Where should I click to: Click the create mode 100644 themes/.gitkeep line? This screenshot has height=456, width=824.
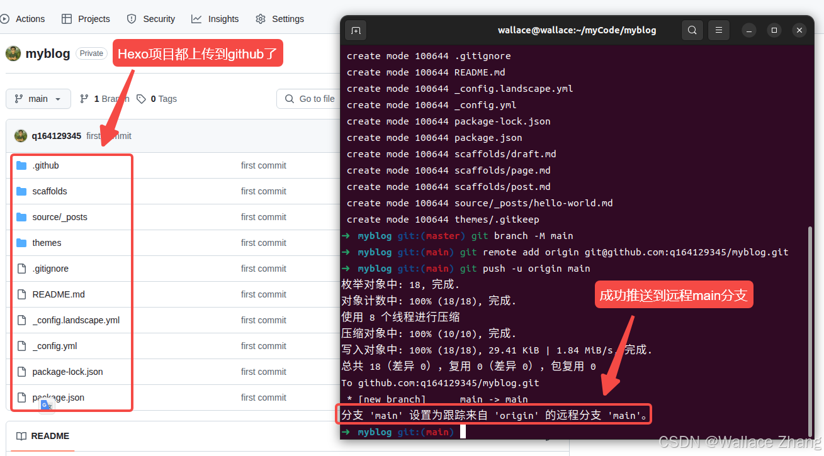click(x=443, y=220)
